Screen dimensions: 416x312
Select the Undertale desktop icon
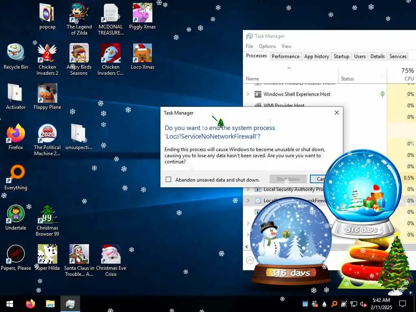point(16,217)
